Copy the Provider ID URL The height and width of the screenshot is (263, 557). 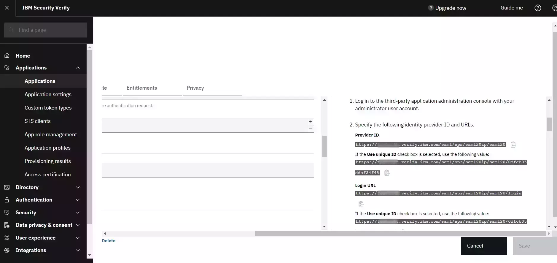(513, 145)
